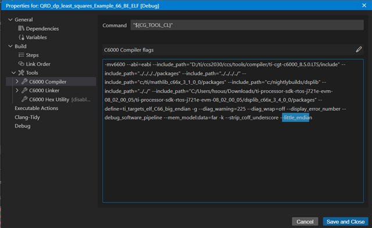Open Debug settings in the tree

tap(23, 126)
